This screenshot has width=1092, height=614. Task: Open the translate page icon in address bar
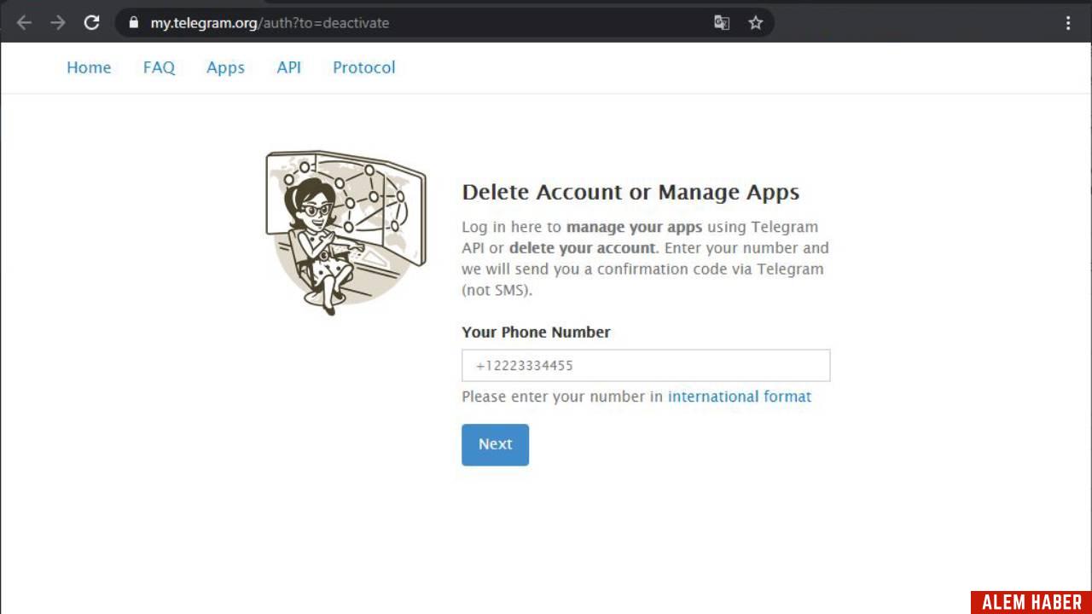click(x=722, y=23)
